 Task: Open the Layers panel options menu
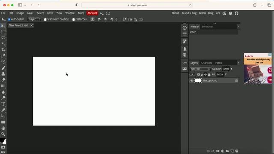pos(238,63)
